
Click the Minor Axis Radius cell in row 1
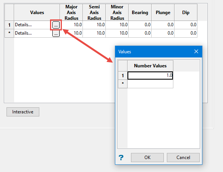pos(117,25)
